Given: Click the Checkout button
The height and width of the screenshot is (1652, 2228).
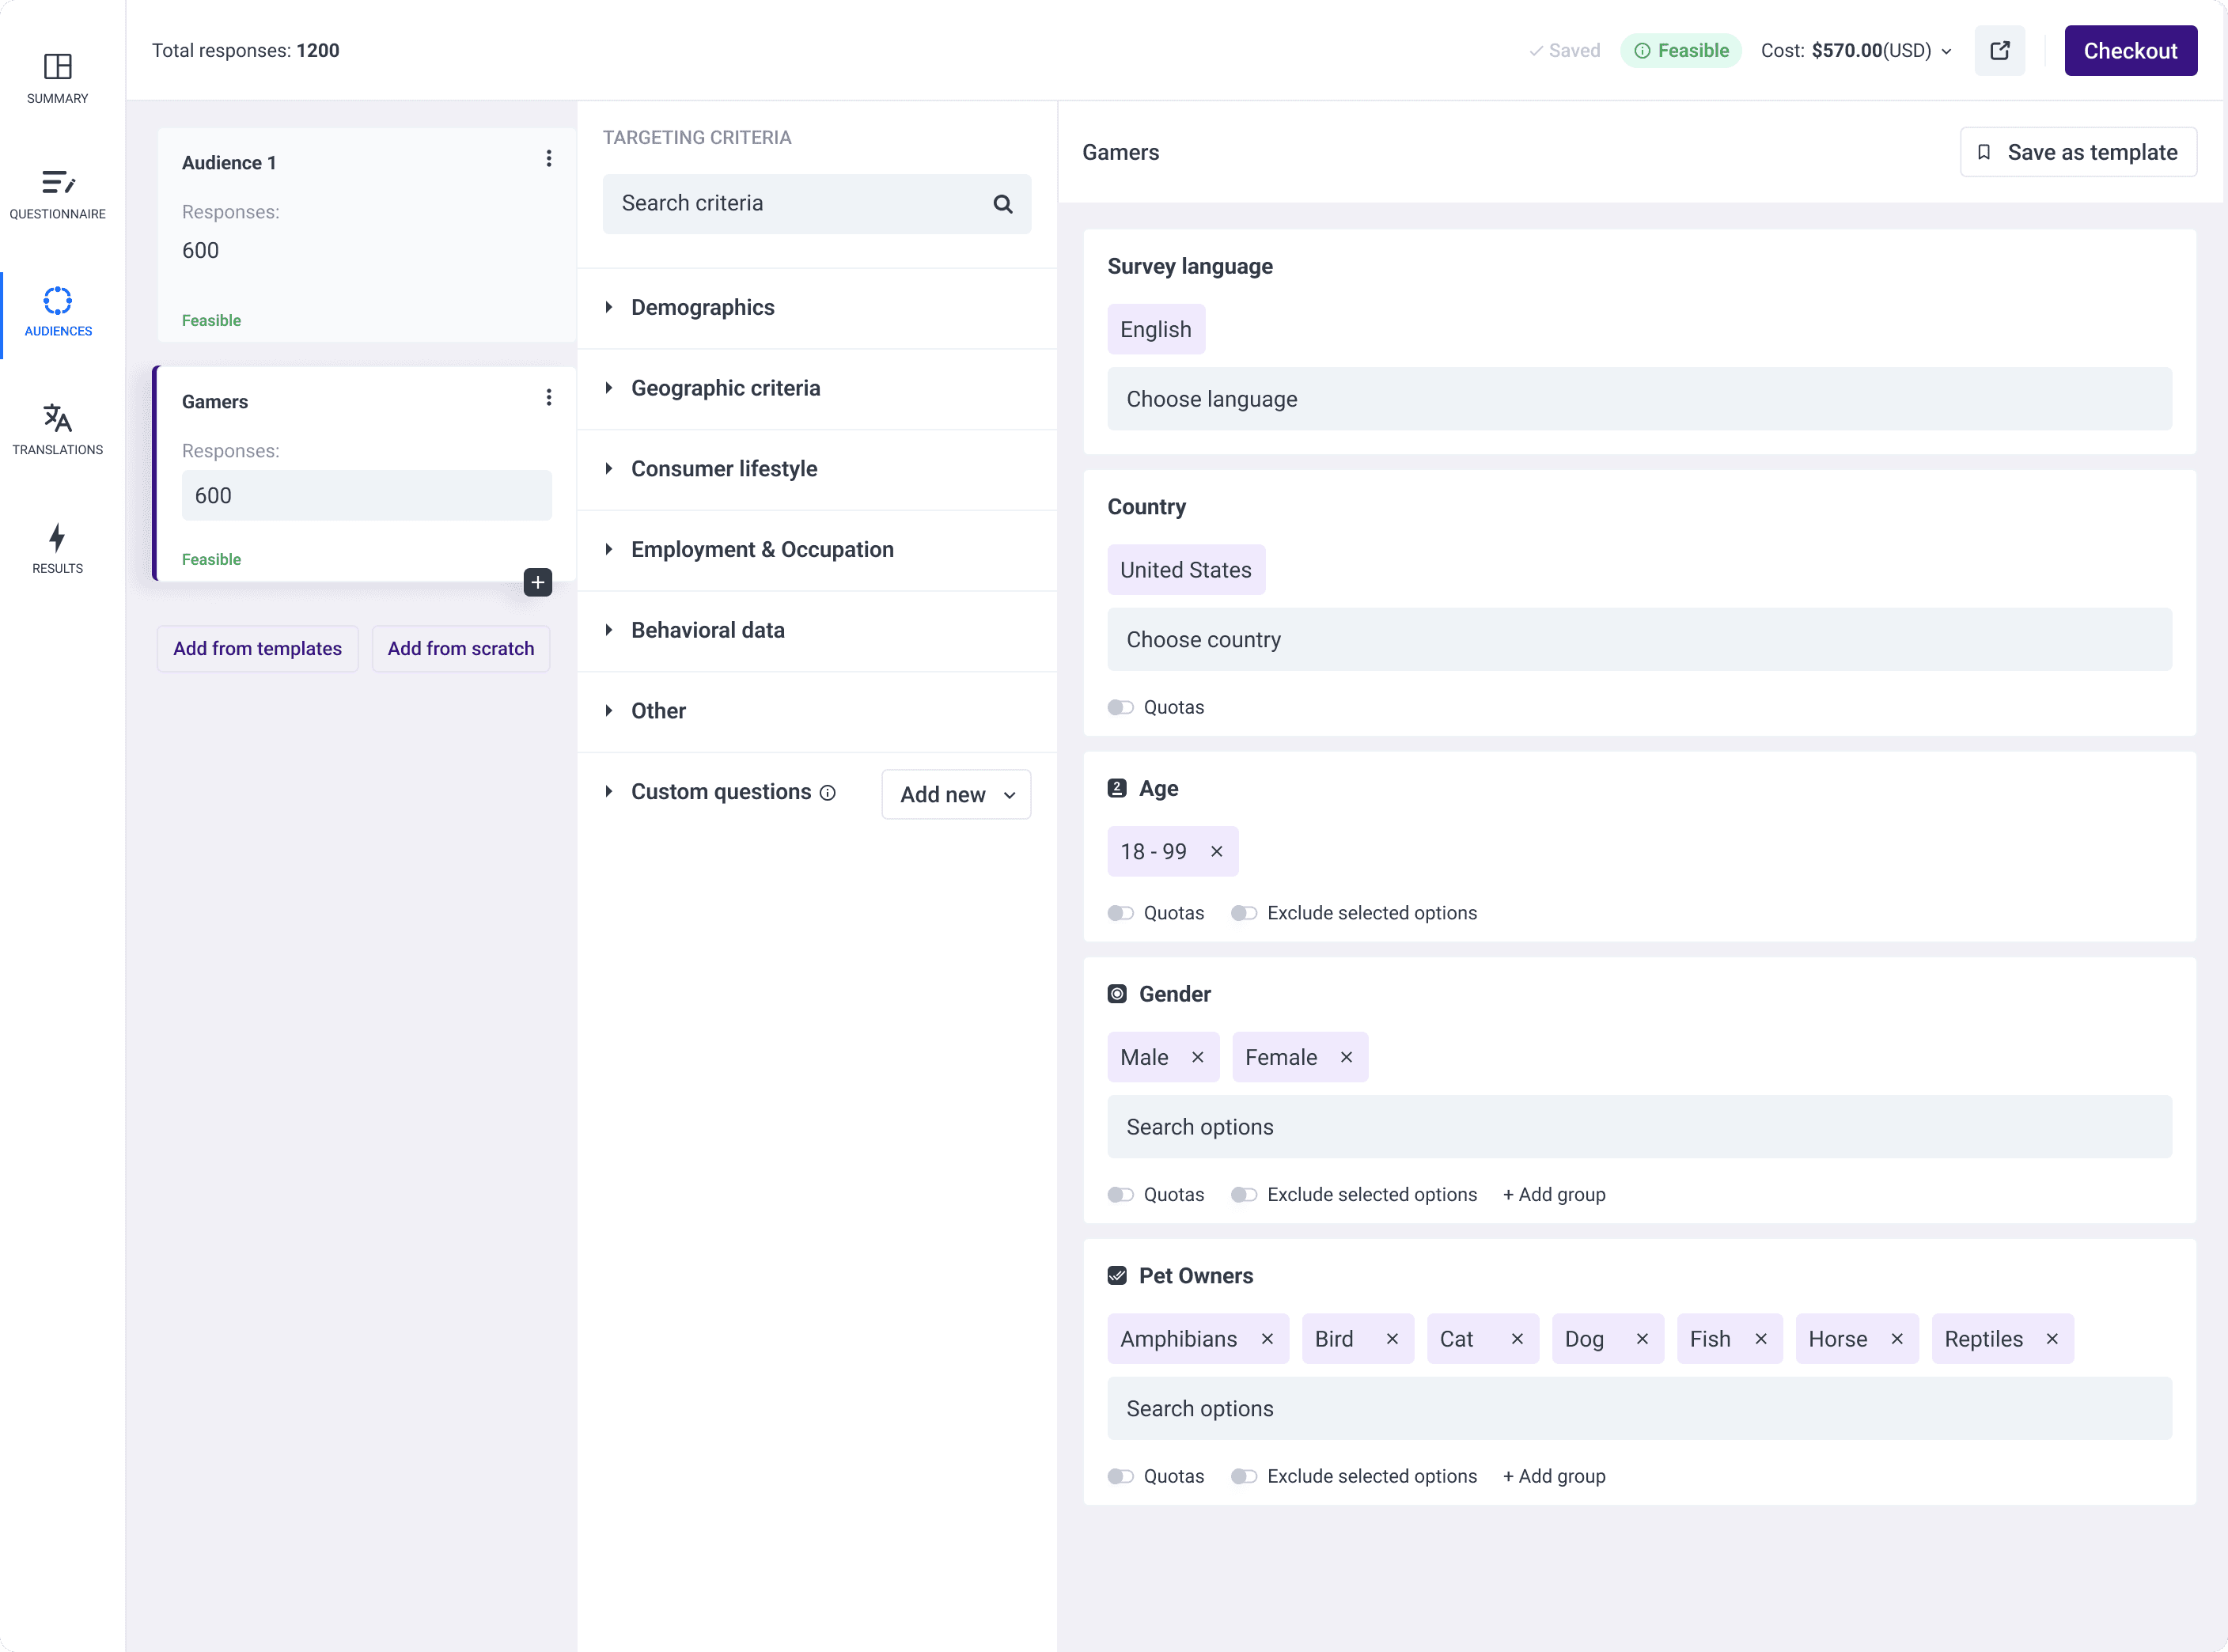Looking at the screenshot, I should pos(2130,50).
